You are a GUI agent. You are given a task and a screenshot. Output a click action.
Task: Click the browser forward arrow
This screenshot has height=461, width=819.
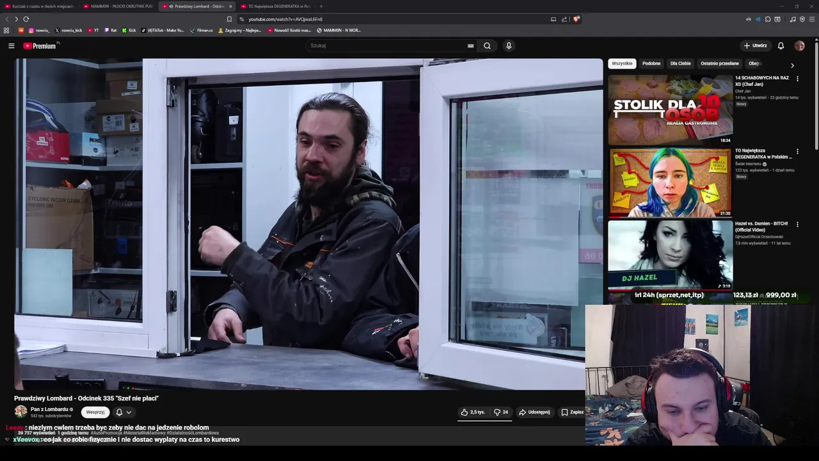[x=17, y=19]
